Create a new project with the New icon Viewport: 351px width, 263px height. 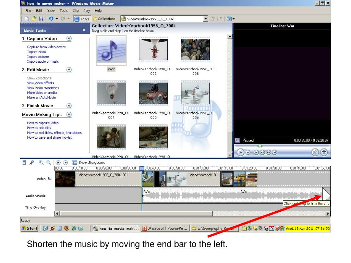(x=26, y=19)
